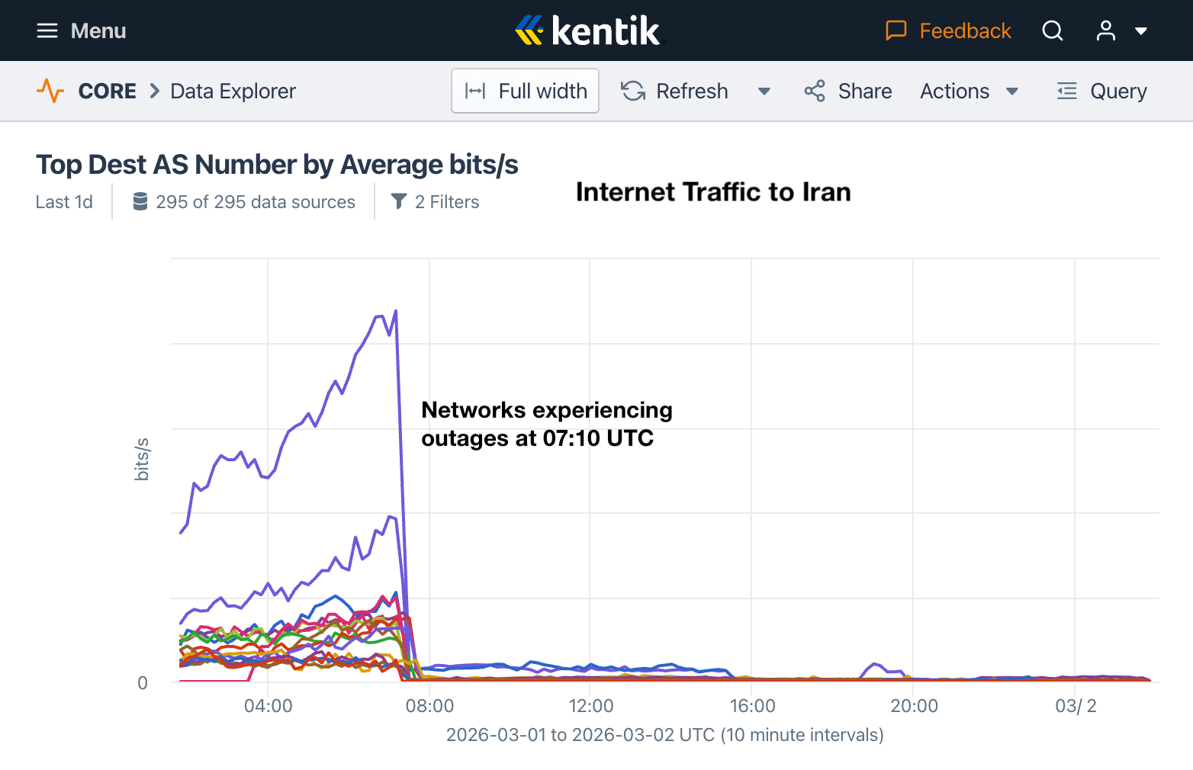Image resolution: width=1193 pixels, height=770 pixels.
Task: Expand the user account dropdown arrow
Action: (1141, 31)
